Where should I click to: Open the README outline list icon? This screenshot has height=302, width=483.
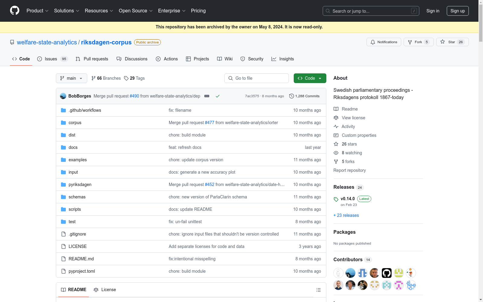(x=318, y=290)
